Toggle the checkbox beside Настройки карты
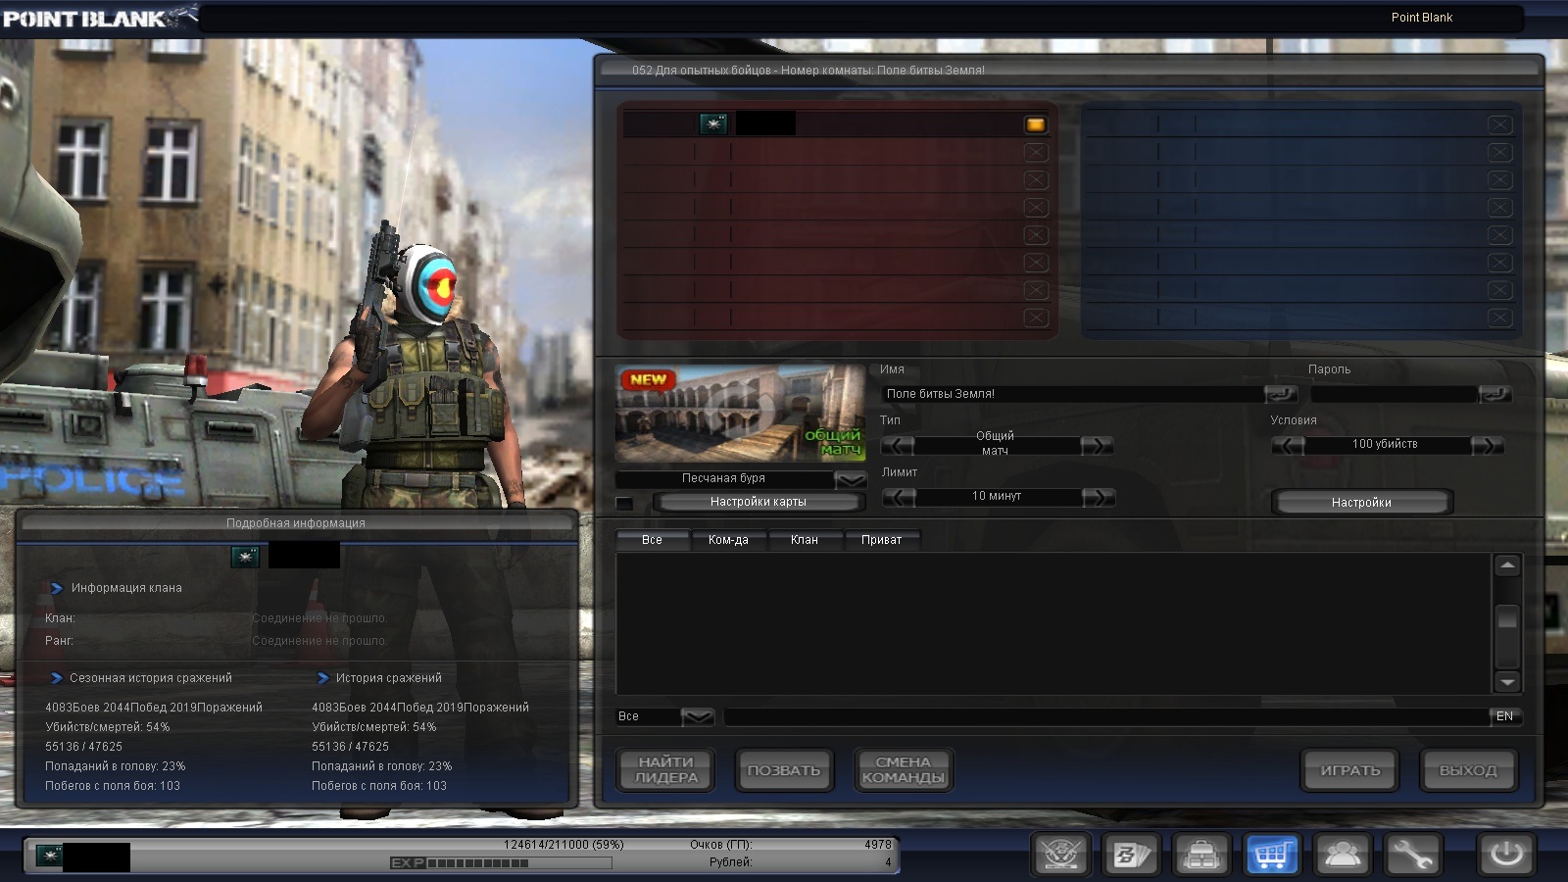This screenshot has width=1568, height=882. coord(624,503)
